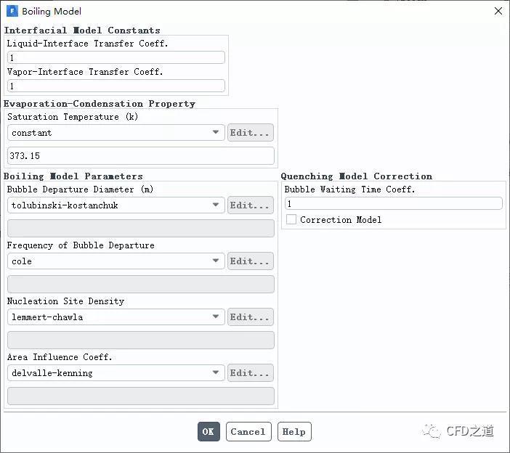Click the Vapor-Interface Transfer Coeff. field
The image size is (510, 453).
point(116,86)
